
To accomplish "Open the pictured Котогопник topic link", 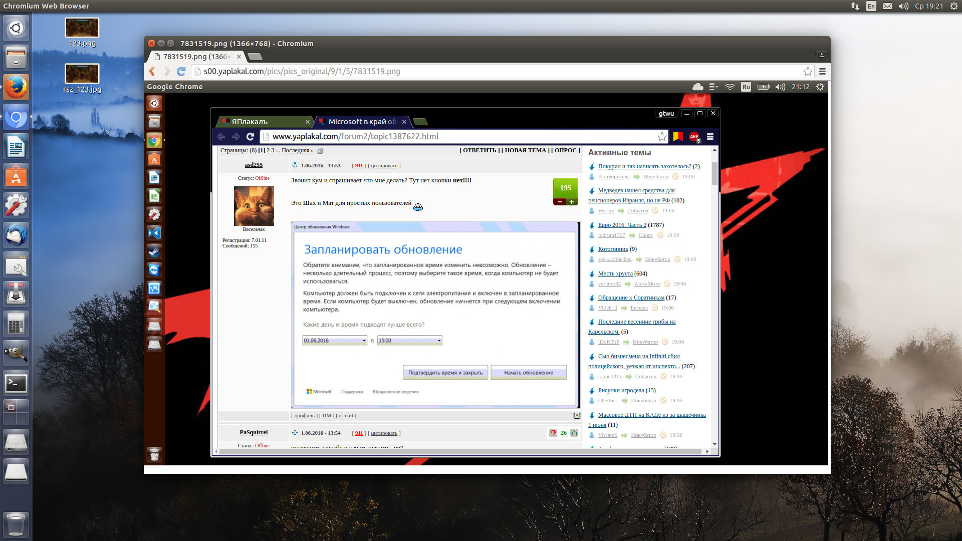I will 613,249.
